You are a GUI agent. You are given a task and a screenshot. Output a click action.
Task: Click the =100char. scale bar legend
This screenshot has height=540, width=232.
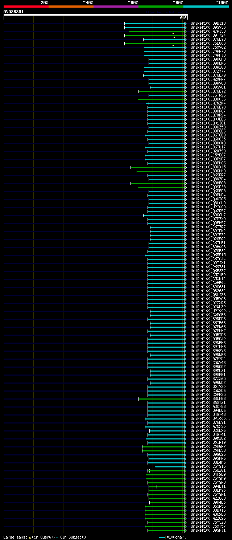point(172,537)
